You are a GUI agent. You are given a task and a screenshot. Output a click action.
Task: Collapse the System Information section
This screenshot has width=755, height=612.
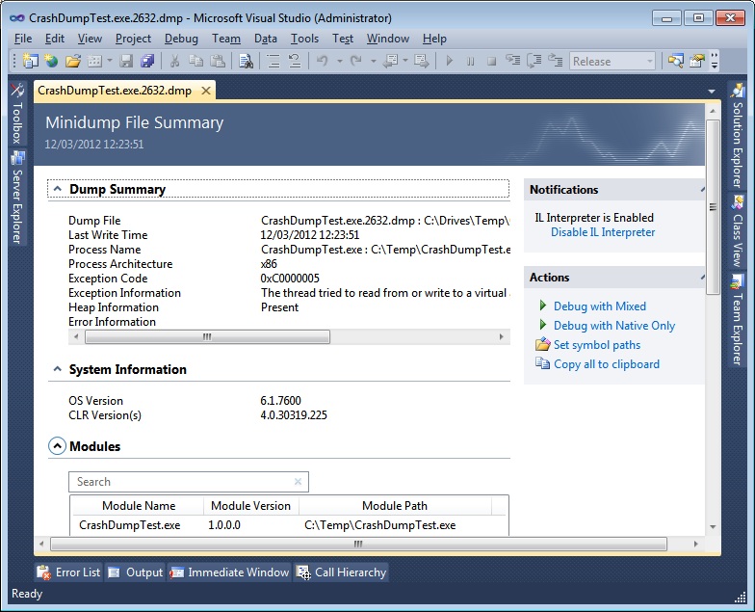tap(58, 369)
